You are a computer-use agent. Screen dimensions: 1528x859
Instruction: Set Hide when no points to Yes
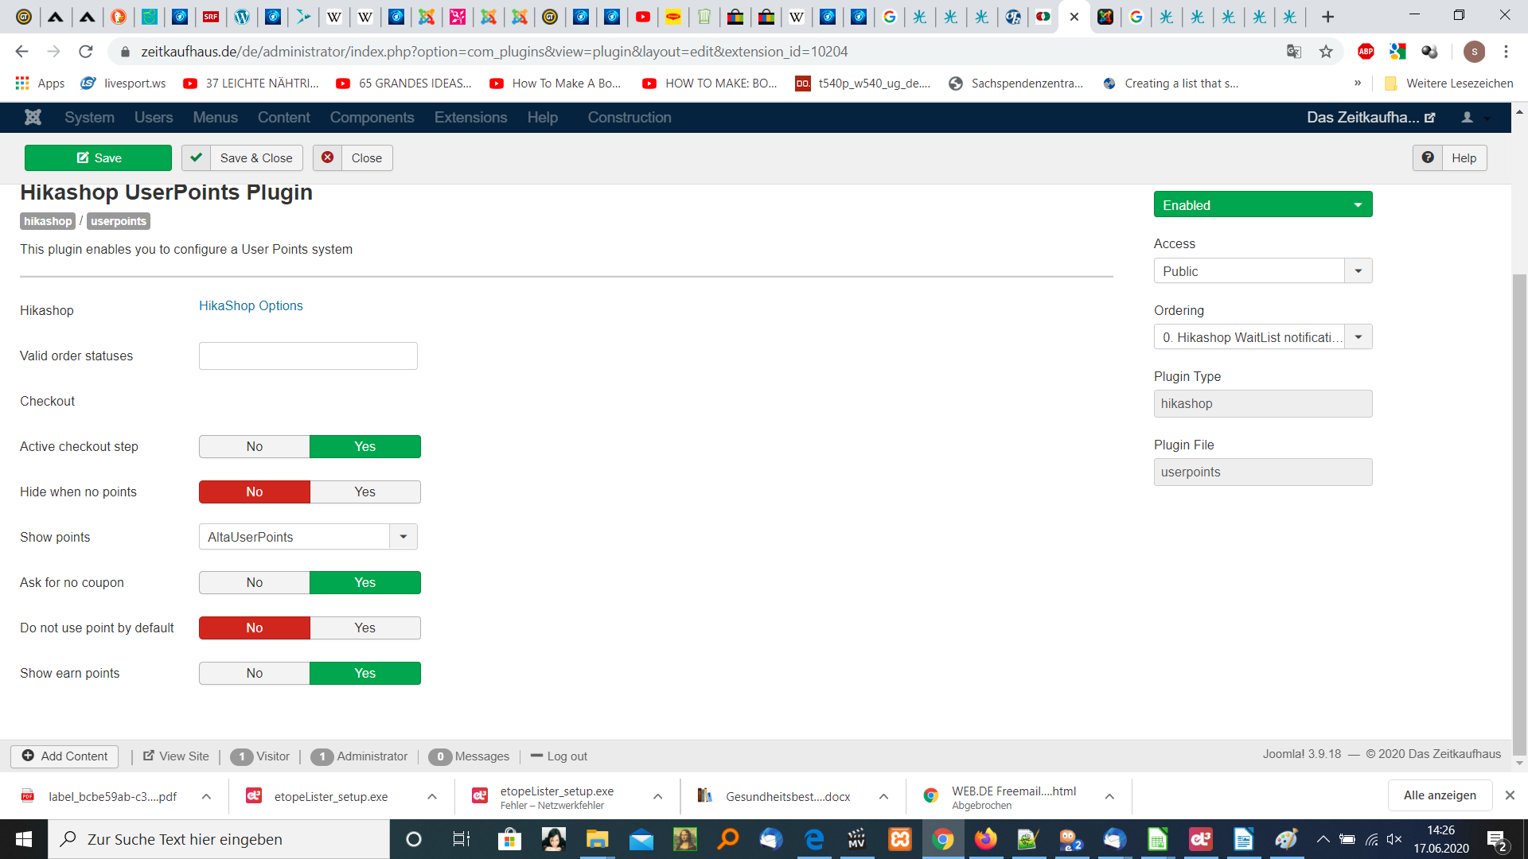point(364,492)
